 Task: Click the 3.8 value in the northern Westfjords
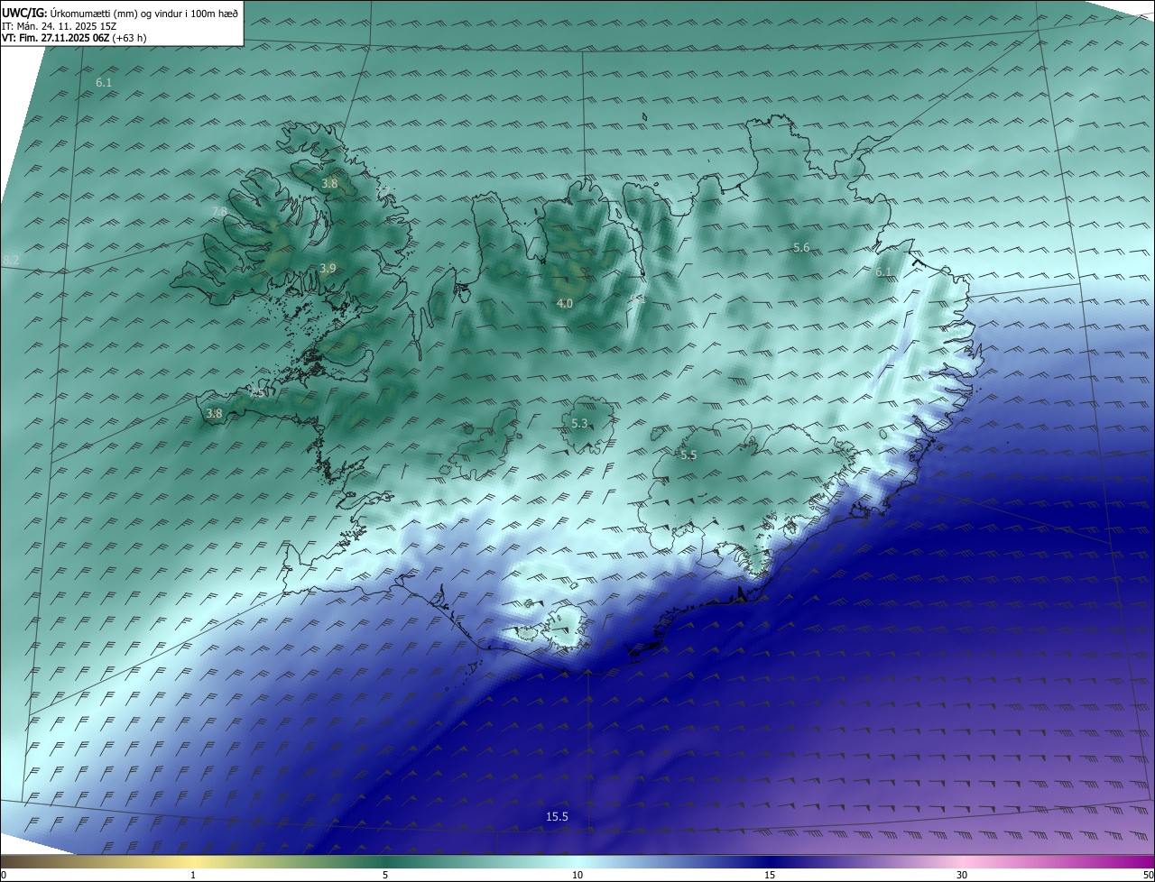point(329,184)
